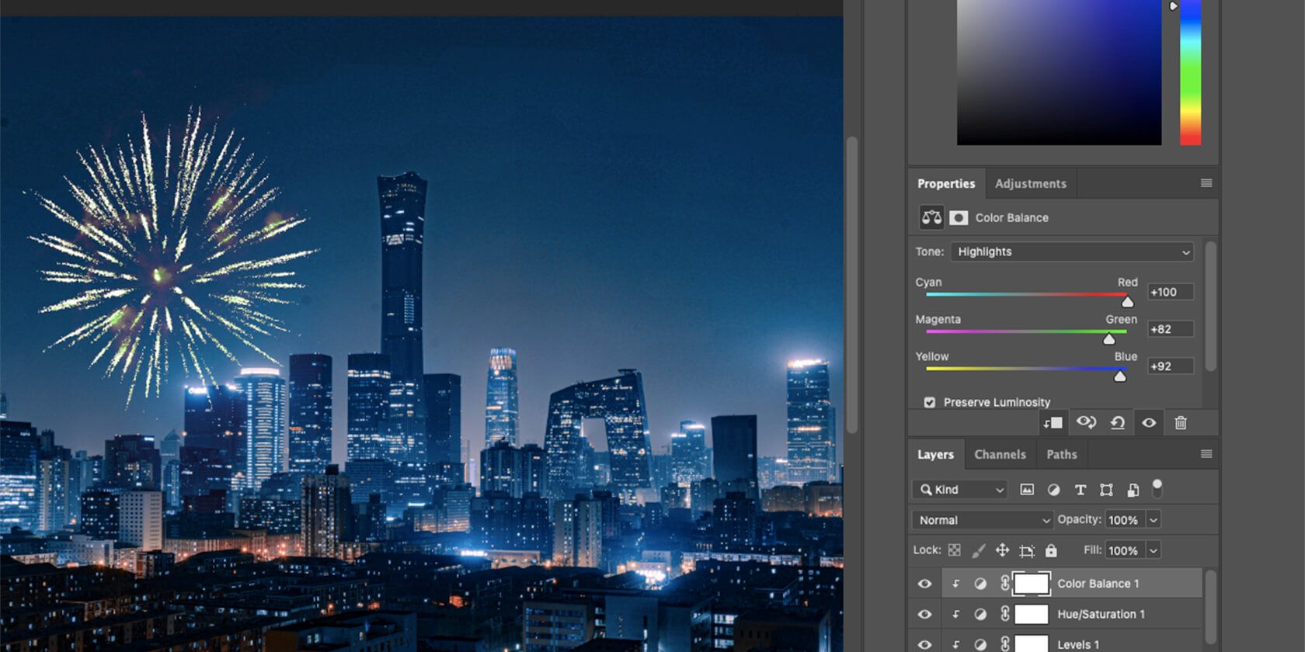Open the Tone dropdown showing Highlights

click(x=1071, y=251)
